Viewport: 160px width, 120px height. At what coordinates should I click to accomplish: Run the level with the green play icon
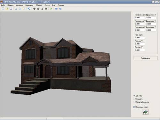pos(51,9)
